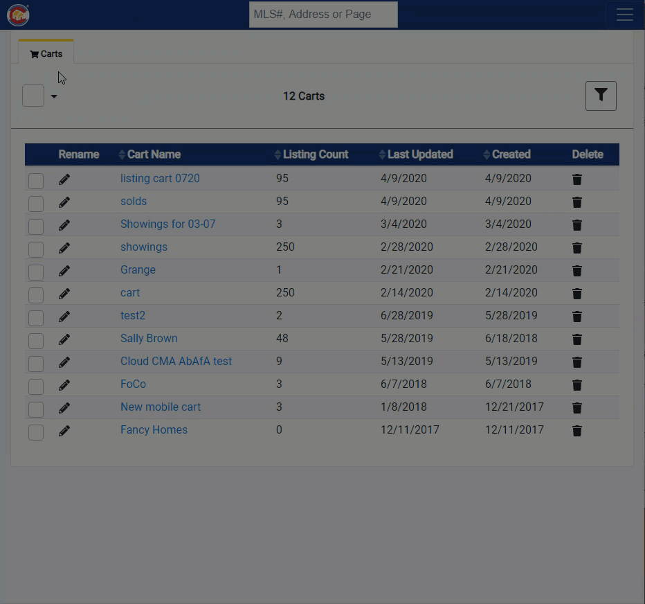This screenshot has width=645, height=604.
Task: Open the Cloud CMA AbAfA test cart
Action: (x=176, y=362)
